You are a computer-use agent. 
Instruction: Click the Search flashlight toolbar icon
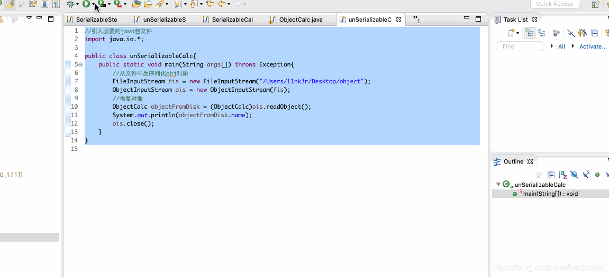tap(160, 4)
